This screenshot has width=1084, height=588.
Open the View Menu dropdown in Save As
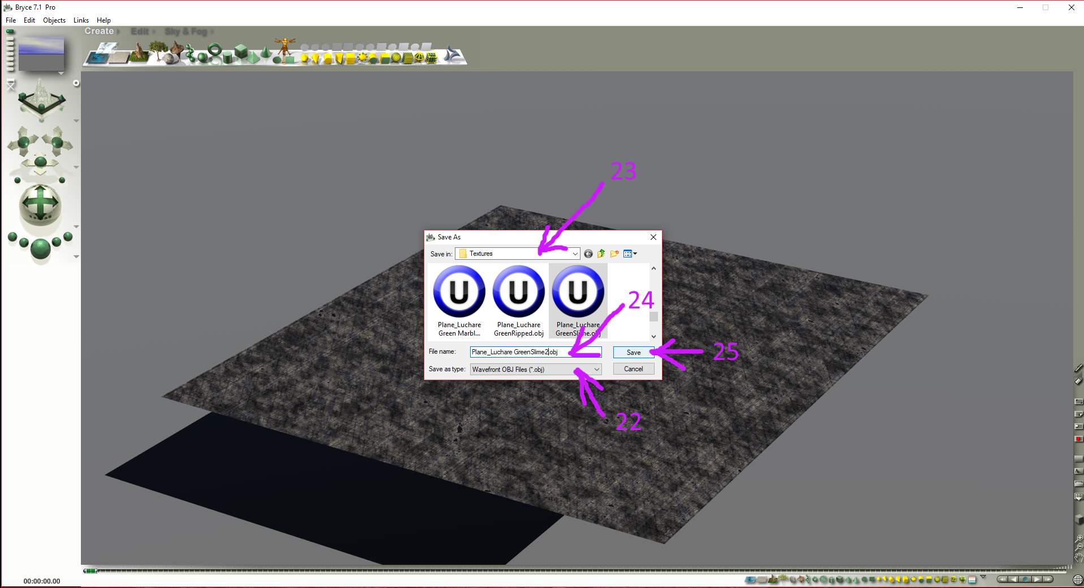click(x=630, y=254)
